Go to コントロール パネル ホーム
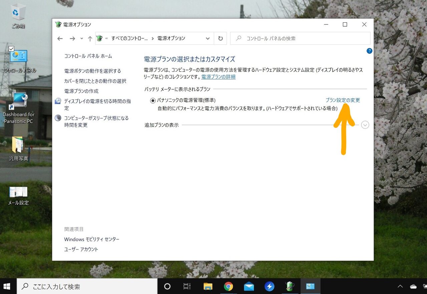The width and height of the screenshot is (427, 294). tap(88, 56)
